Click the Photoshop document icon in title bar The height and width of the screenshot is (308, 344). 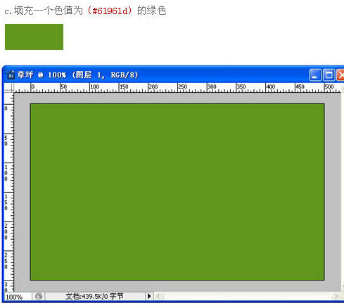[10, 75]
